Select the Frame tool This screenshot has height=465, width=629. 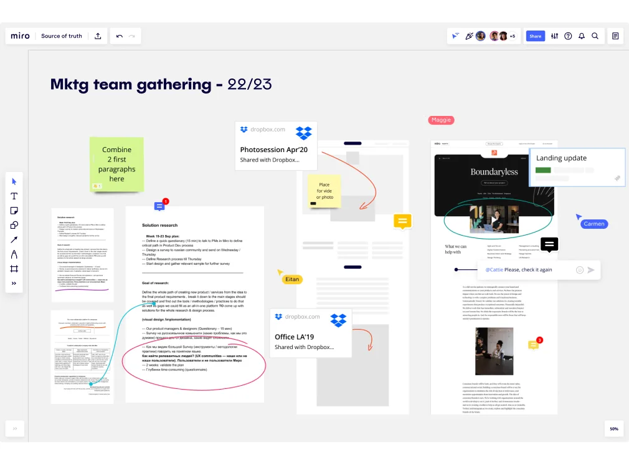[14, 269]
